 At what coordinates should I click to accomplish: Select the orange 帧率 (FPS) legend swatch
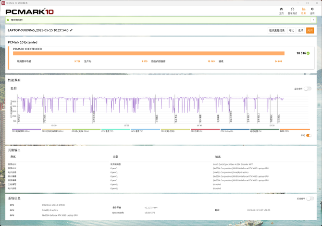(x=295, y=130)
